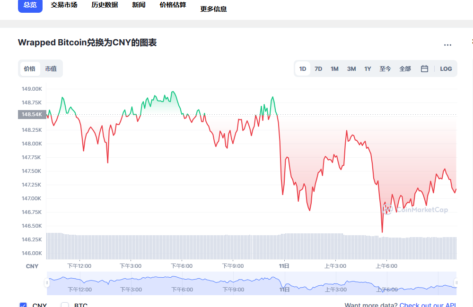Open the 价格估算 tab

[173, 5]
